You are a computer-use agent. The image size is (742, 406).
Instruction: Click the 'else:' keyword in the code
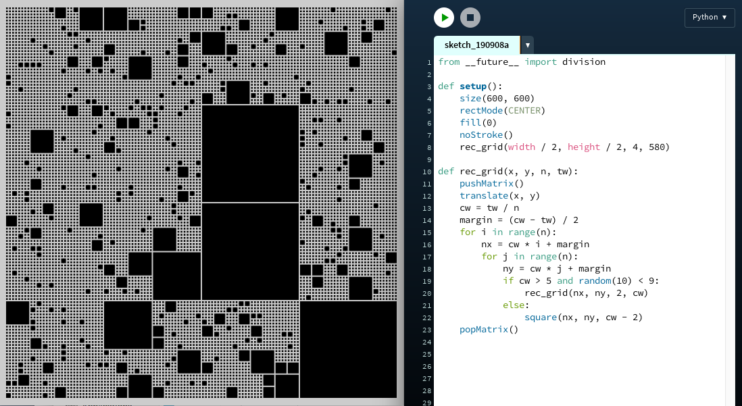(516, 305)
